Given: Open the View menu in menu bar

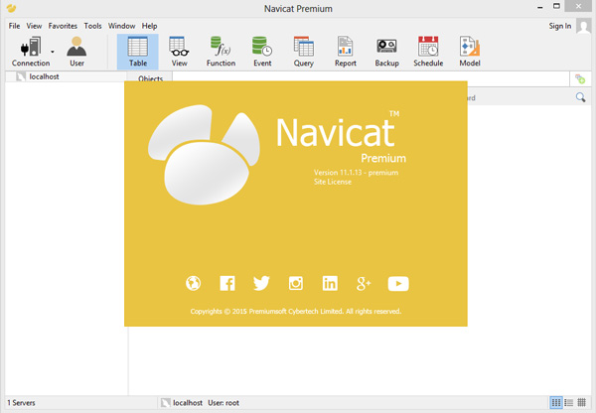Looking at the screenshot, I should tap(34, 26).
